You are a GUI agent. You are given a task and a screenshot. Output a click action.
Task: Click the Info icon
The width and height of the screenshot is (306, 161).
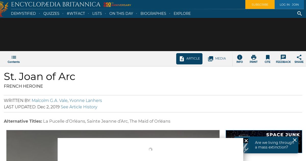239,57
